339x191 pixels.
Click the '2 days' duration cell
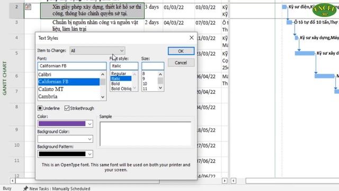click(153, 26)
